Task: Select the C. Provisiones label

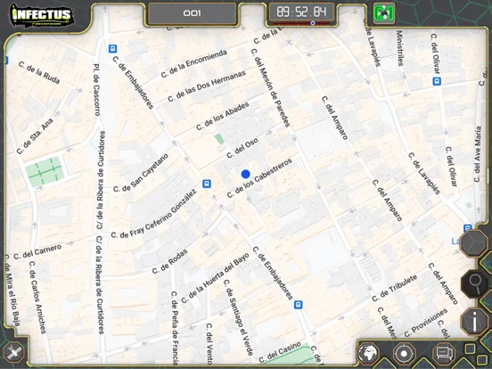Action: tap(425, 323)
